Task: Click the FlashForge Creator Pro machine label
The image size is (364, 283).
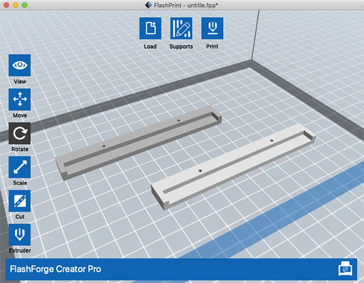Action: 55,268
